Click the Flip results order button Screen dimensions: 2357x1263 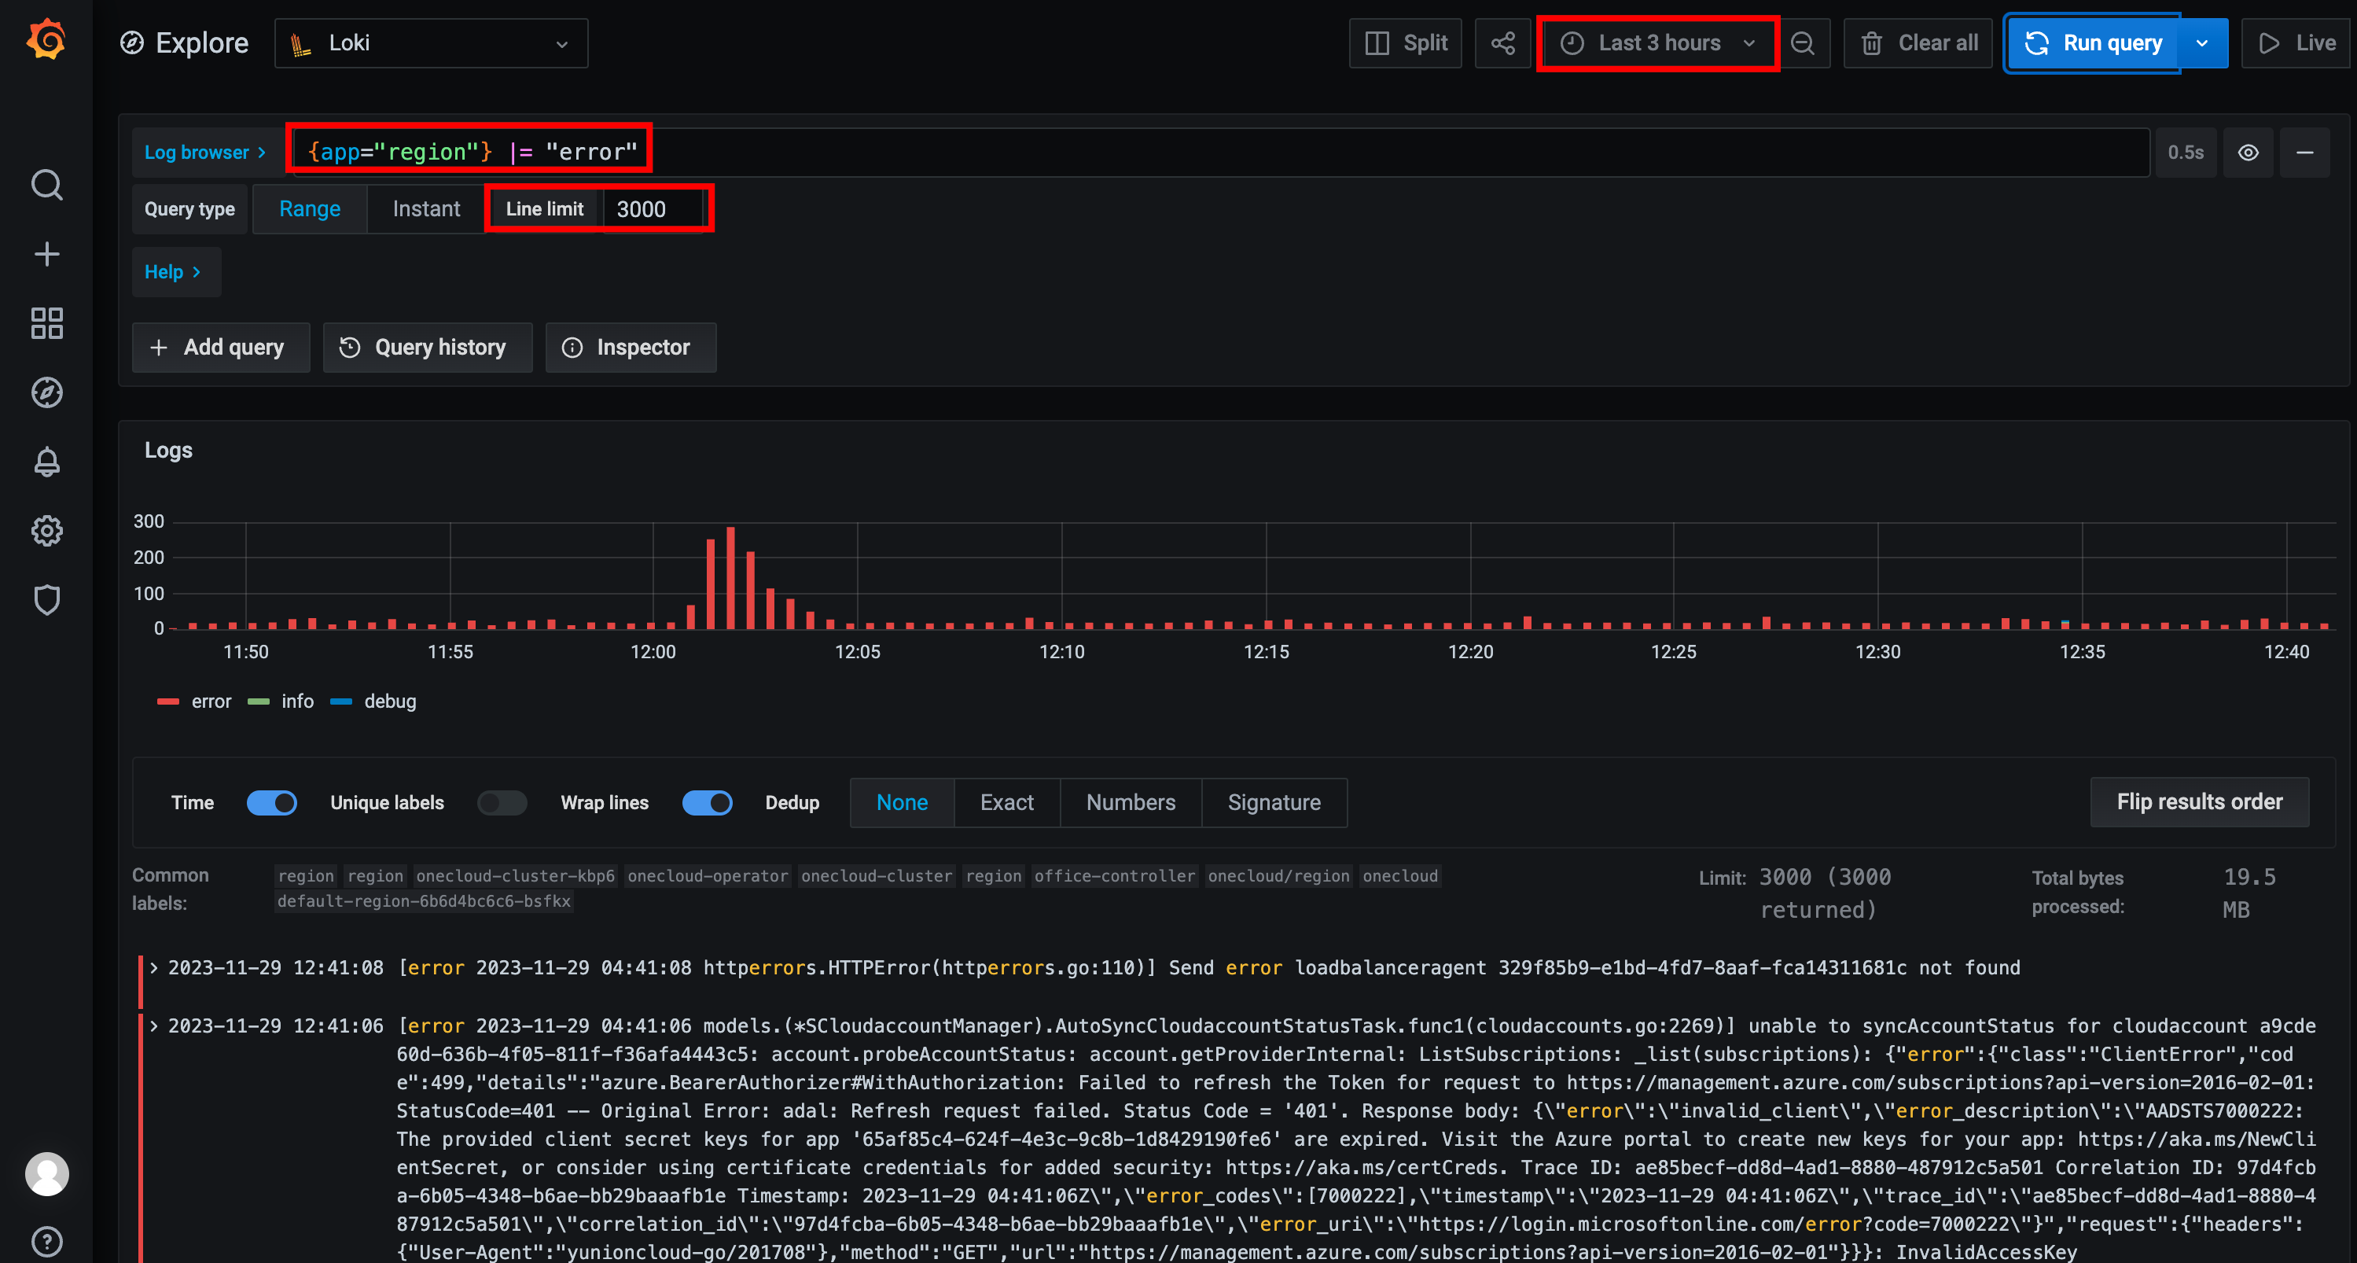click(x=2199, y=801)
